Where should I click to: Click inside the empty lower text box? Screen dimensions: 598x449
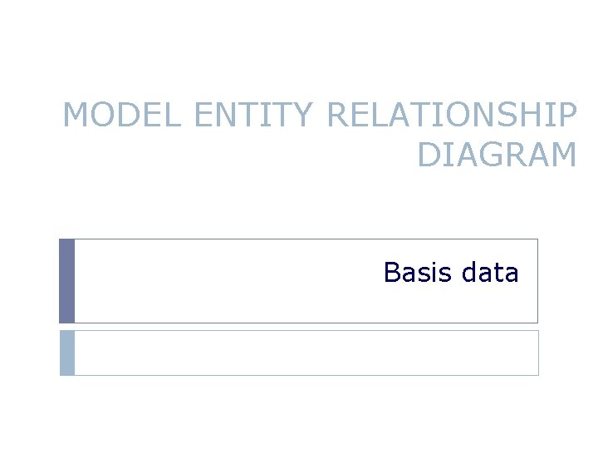point(306,353)
